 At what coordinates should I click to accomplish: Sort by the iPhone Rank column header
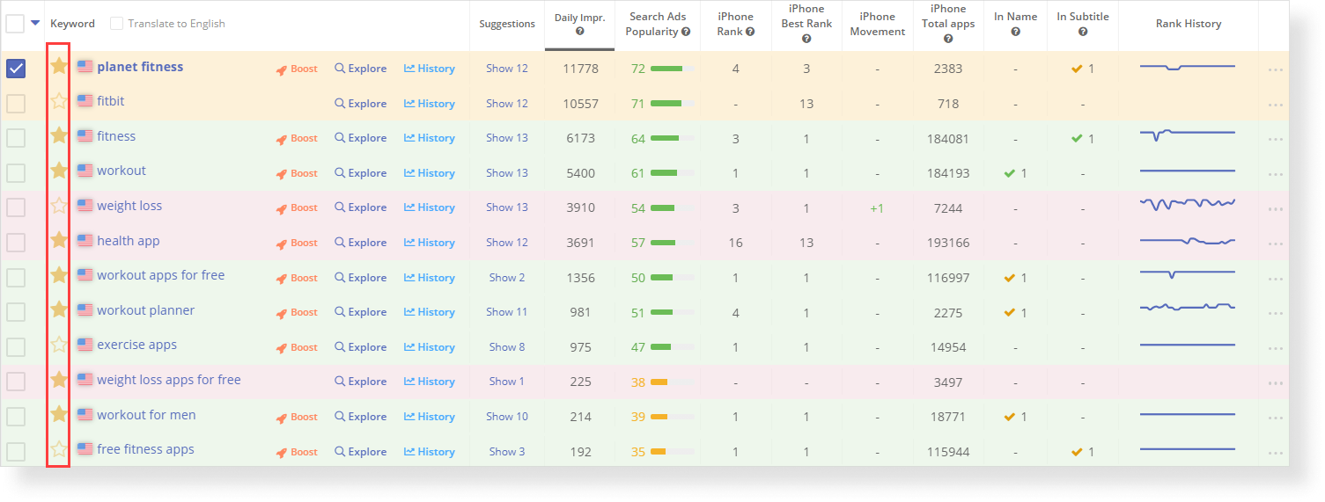click(x=735, y=23)
